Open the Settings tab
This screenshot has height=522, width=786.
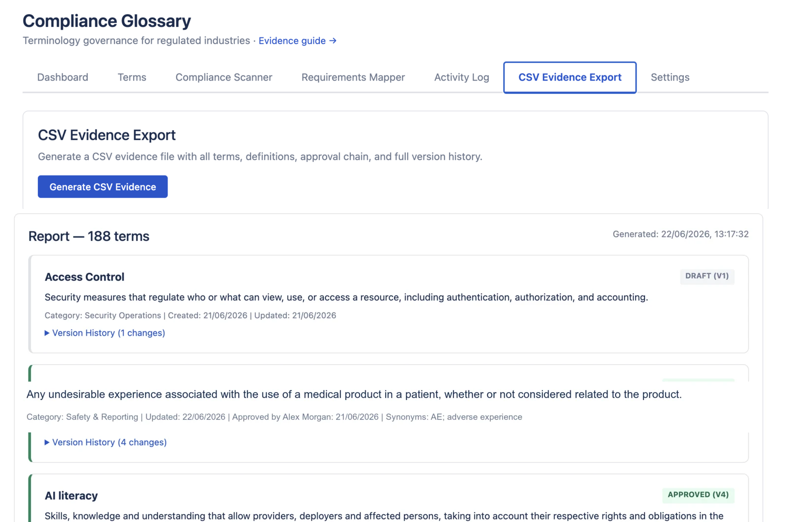pos(670,77)
